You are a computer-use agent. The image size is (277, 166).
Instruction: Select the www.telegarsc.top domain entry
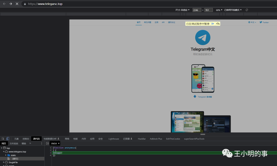(x=17, y=152)
